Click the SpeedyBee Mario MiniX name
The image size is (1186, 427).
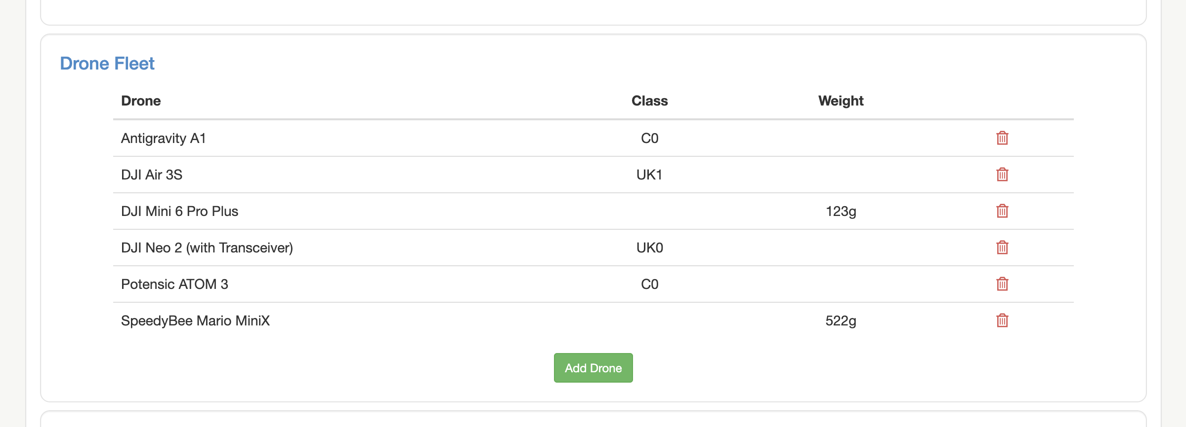tap(195, 320)
